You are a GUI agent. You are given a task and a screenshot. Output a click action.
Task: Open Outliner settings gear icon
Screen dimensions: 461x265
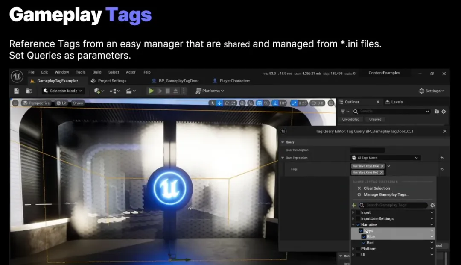point(443,112)
